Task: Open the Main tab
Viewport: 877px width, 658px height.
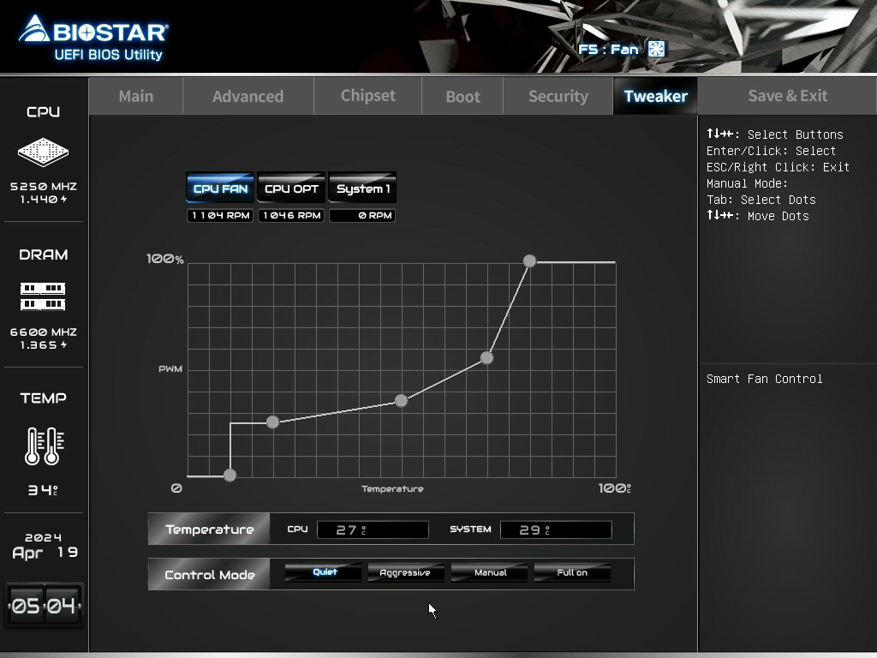Action: 136,96
